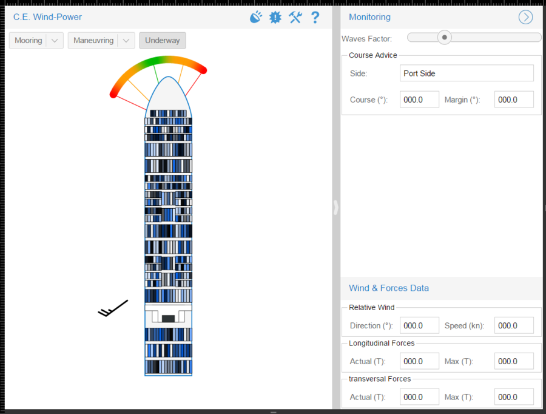Image resolution: width=546 pixels, height=414 pixels.
Task: Toggle the Underway mode
Action: tap(163, 41)
